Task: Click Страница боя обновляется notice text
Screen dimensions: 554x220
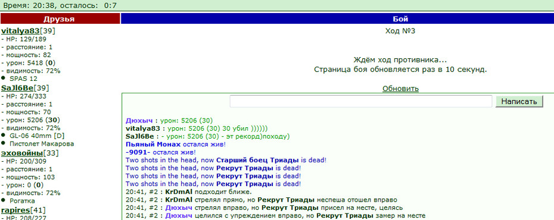Action: pyautogui.click(x=400, y=70)
